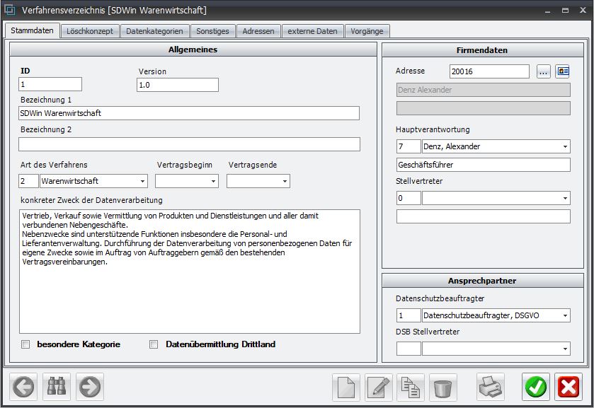
Task: Click the greyed Denz Alexander name field
Action: click(483, 90)
